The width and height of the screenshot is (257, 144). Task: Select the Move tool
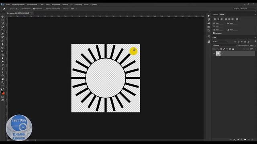(x=2, y=17)
